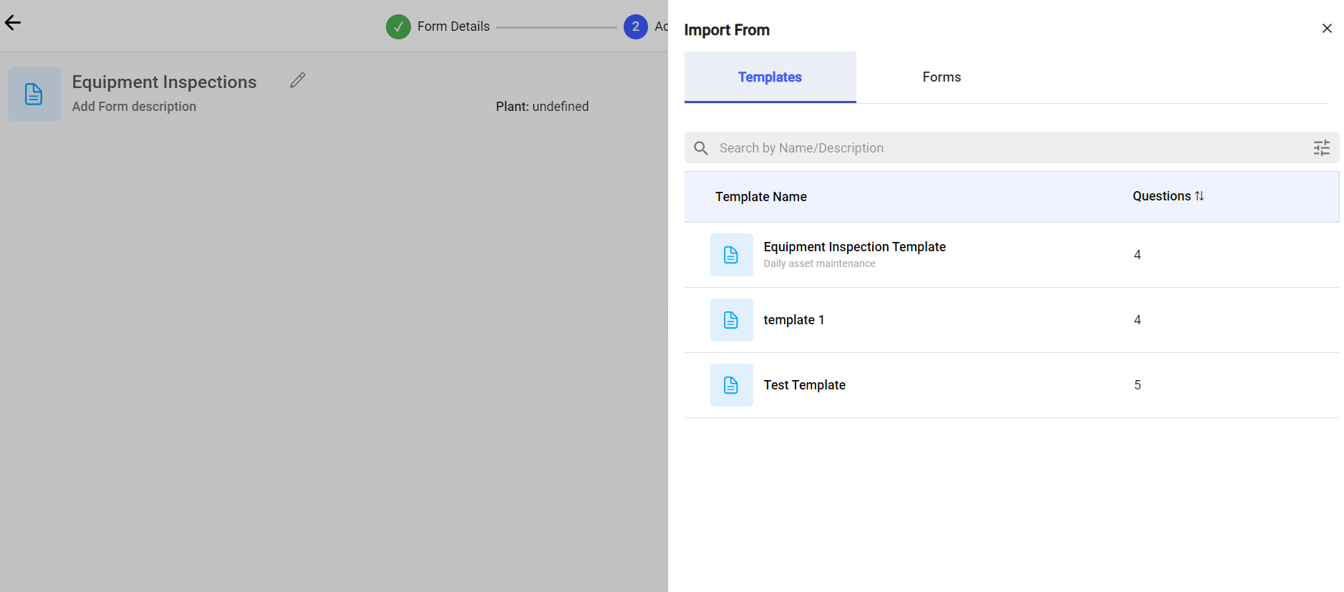Switch to the Templates tab
This screenshot has width=1344, height=592.
point(770,77)
